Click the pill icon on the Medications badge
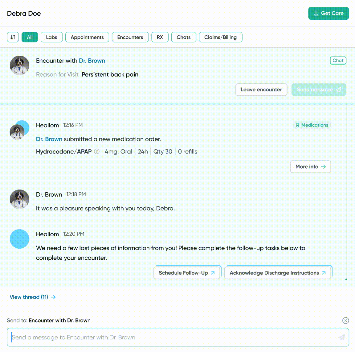This screenshot has width=355, height=352. (x=297, y=125)
